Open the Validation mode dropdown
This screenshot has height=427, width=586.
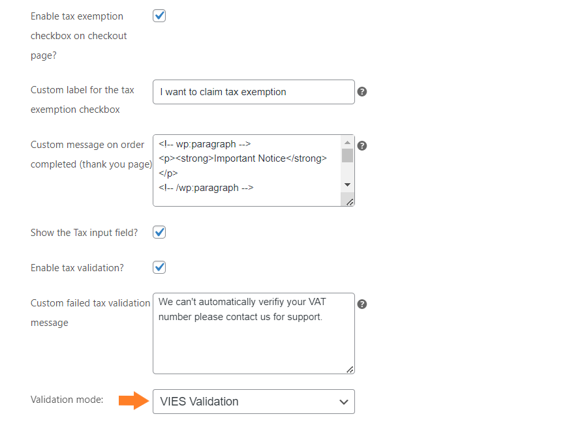[254, 402]
